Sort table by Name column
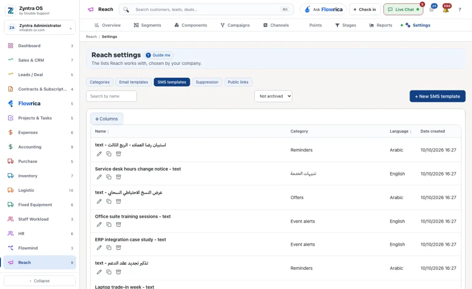 102,131
